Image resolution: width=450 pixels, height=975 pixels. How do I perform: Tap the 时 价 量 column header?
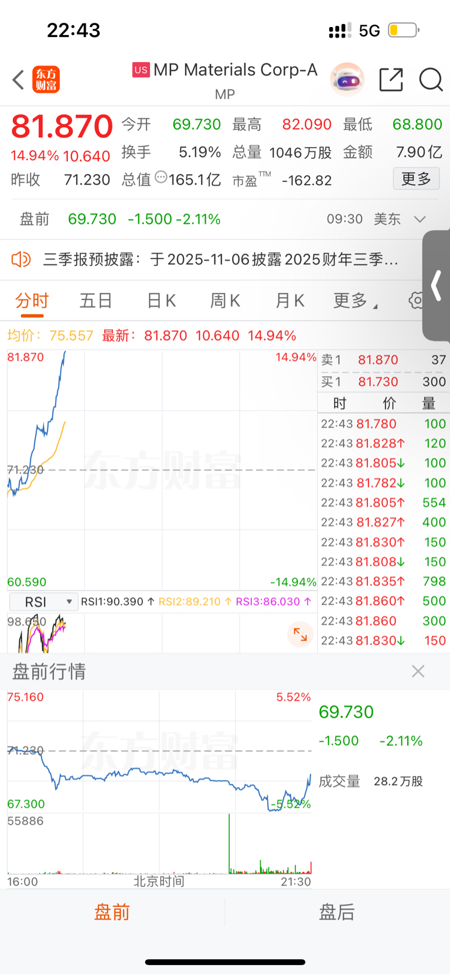pyautogui.click(x=384, y=403)
